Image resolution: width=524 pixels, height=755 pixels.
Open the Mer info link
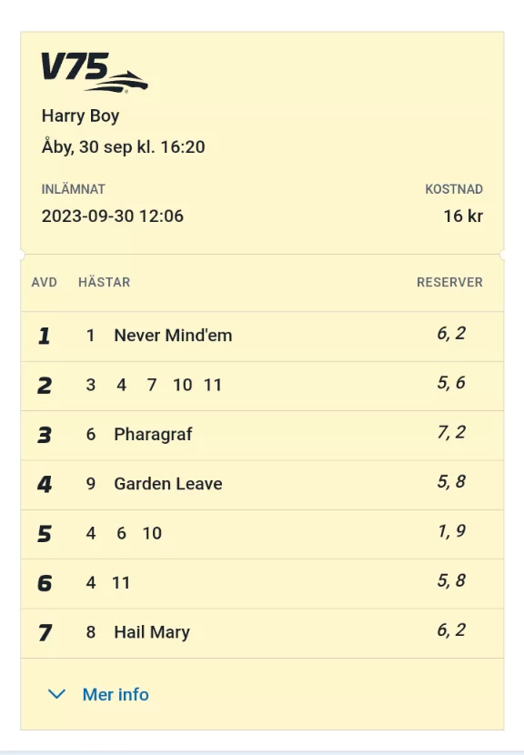116,694
